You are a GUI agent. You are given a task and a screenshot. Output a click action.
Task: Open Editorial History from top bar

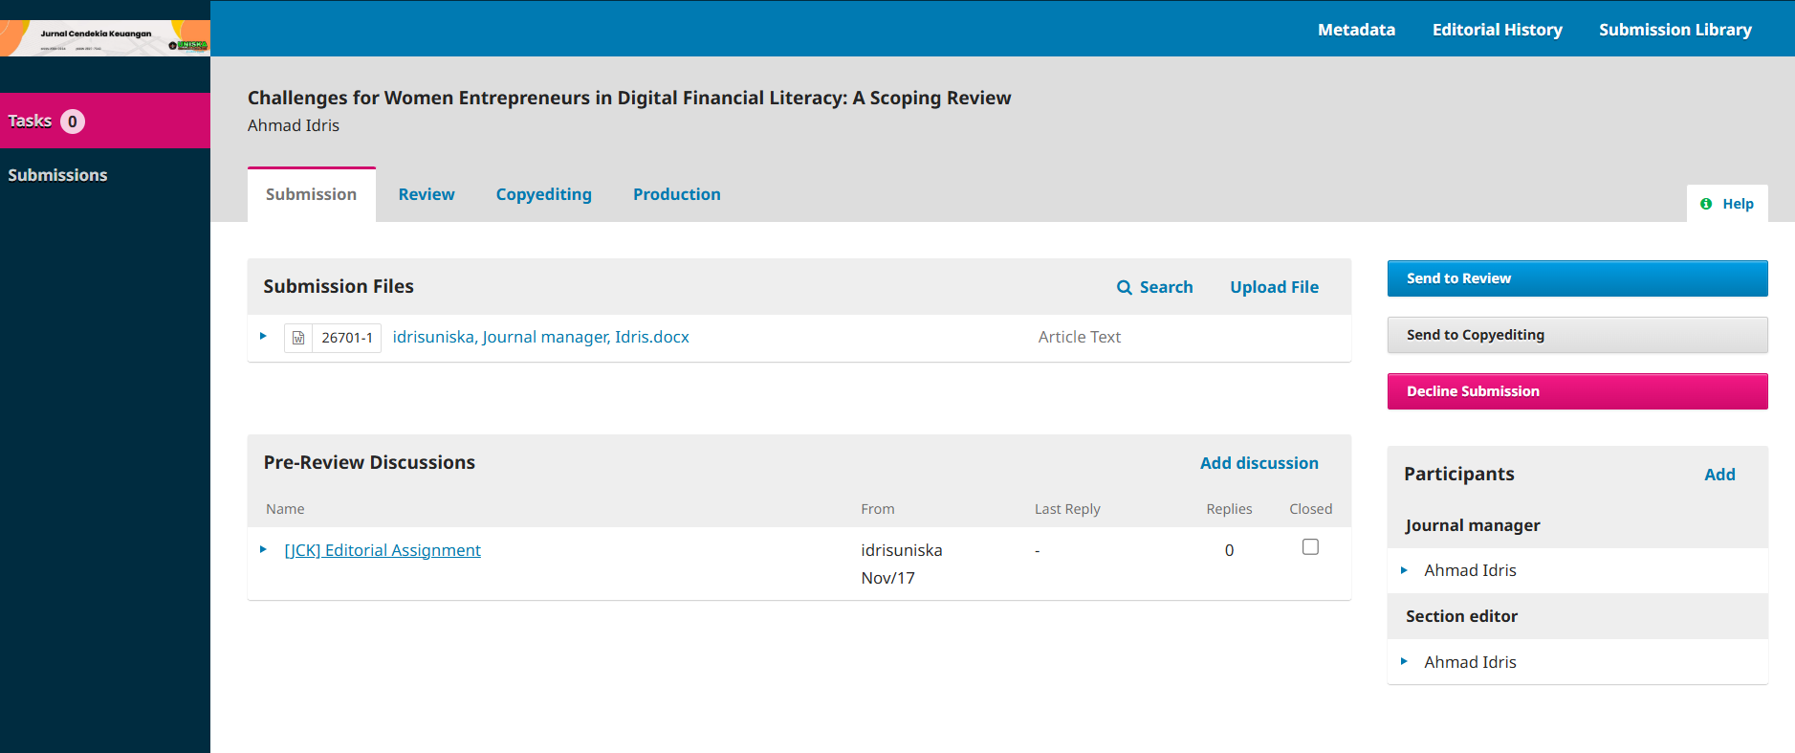click(x=1497, y=30)
